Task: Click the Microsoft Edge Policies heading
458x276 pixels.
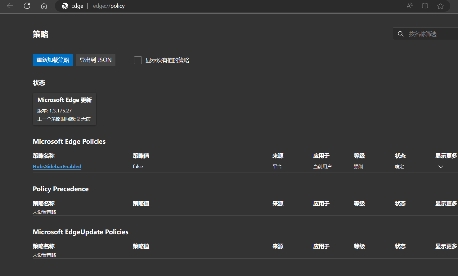Action: pyautogui.click(x=69, y=142)
